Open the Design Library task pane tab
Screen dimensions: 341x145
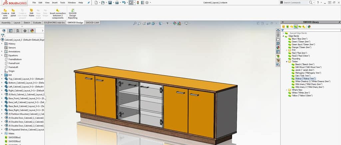point(278,35)
